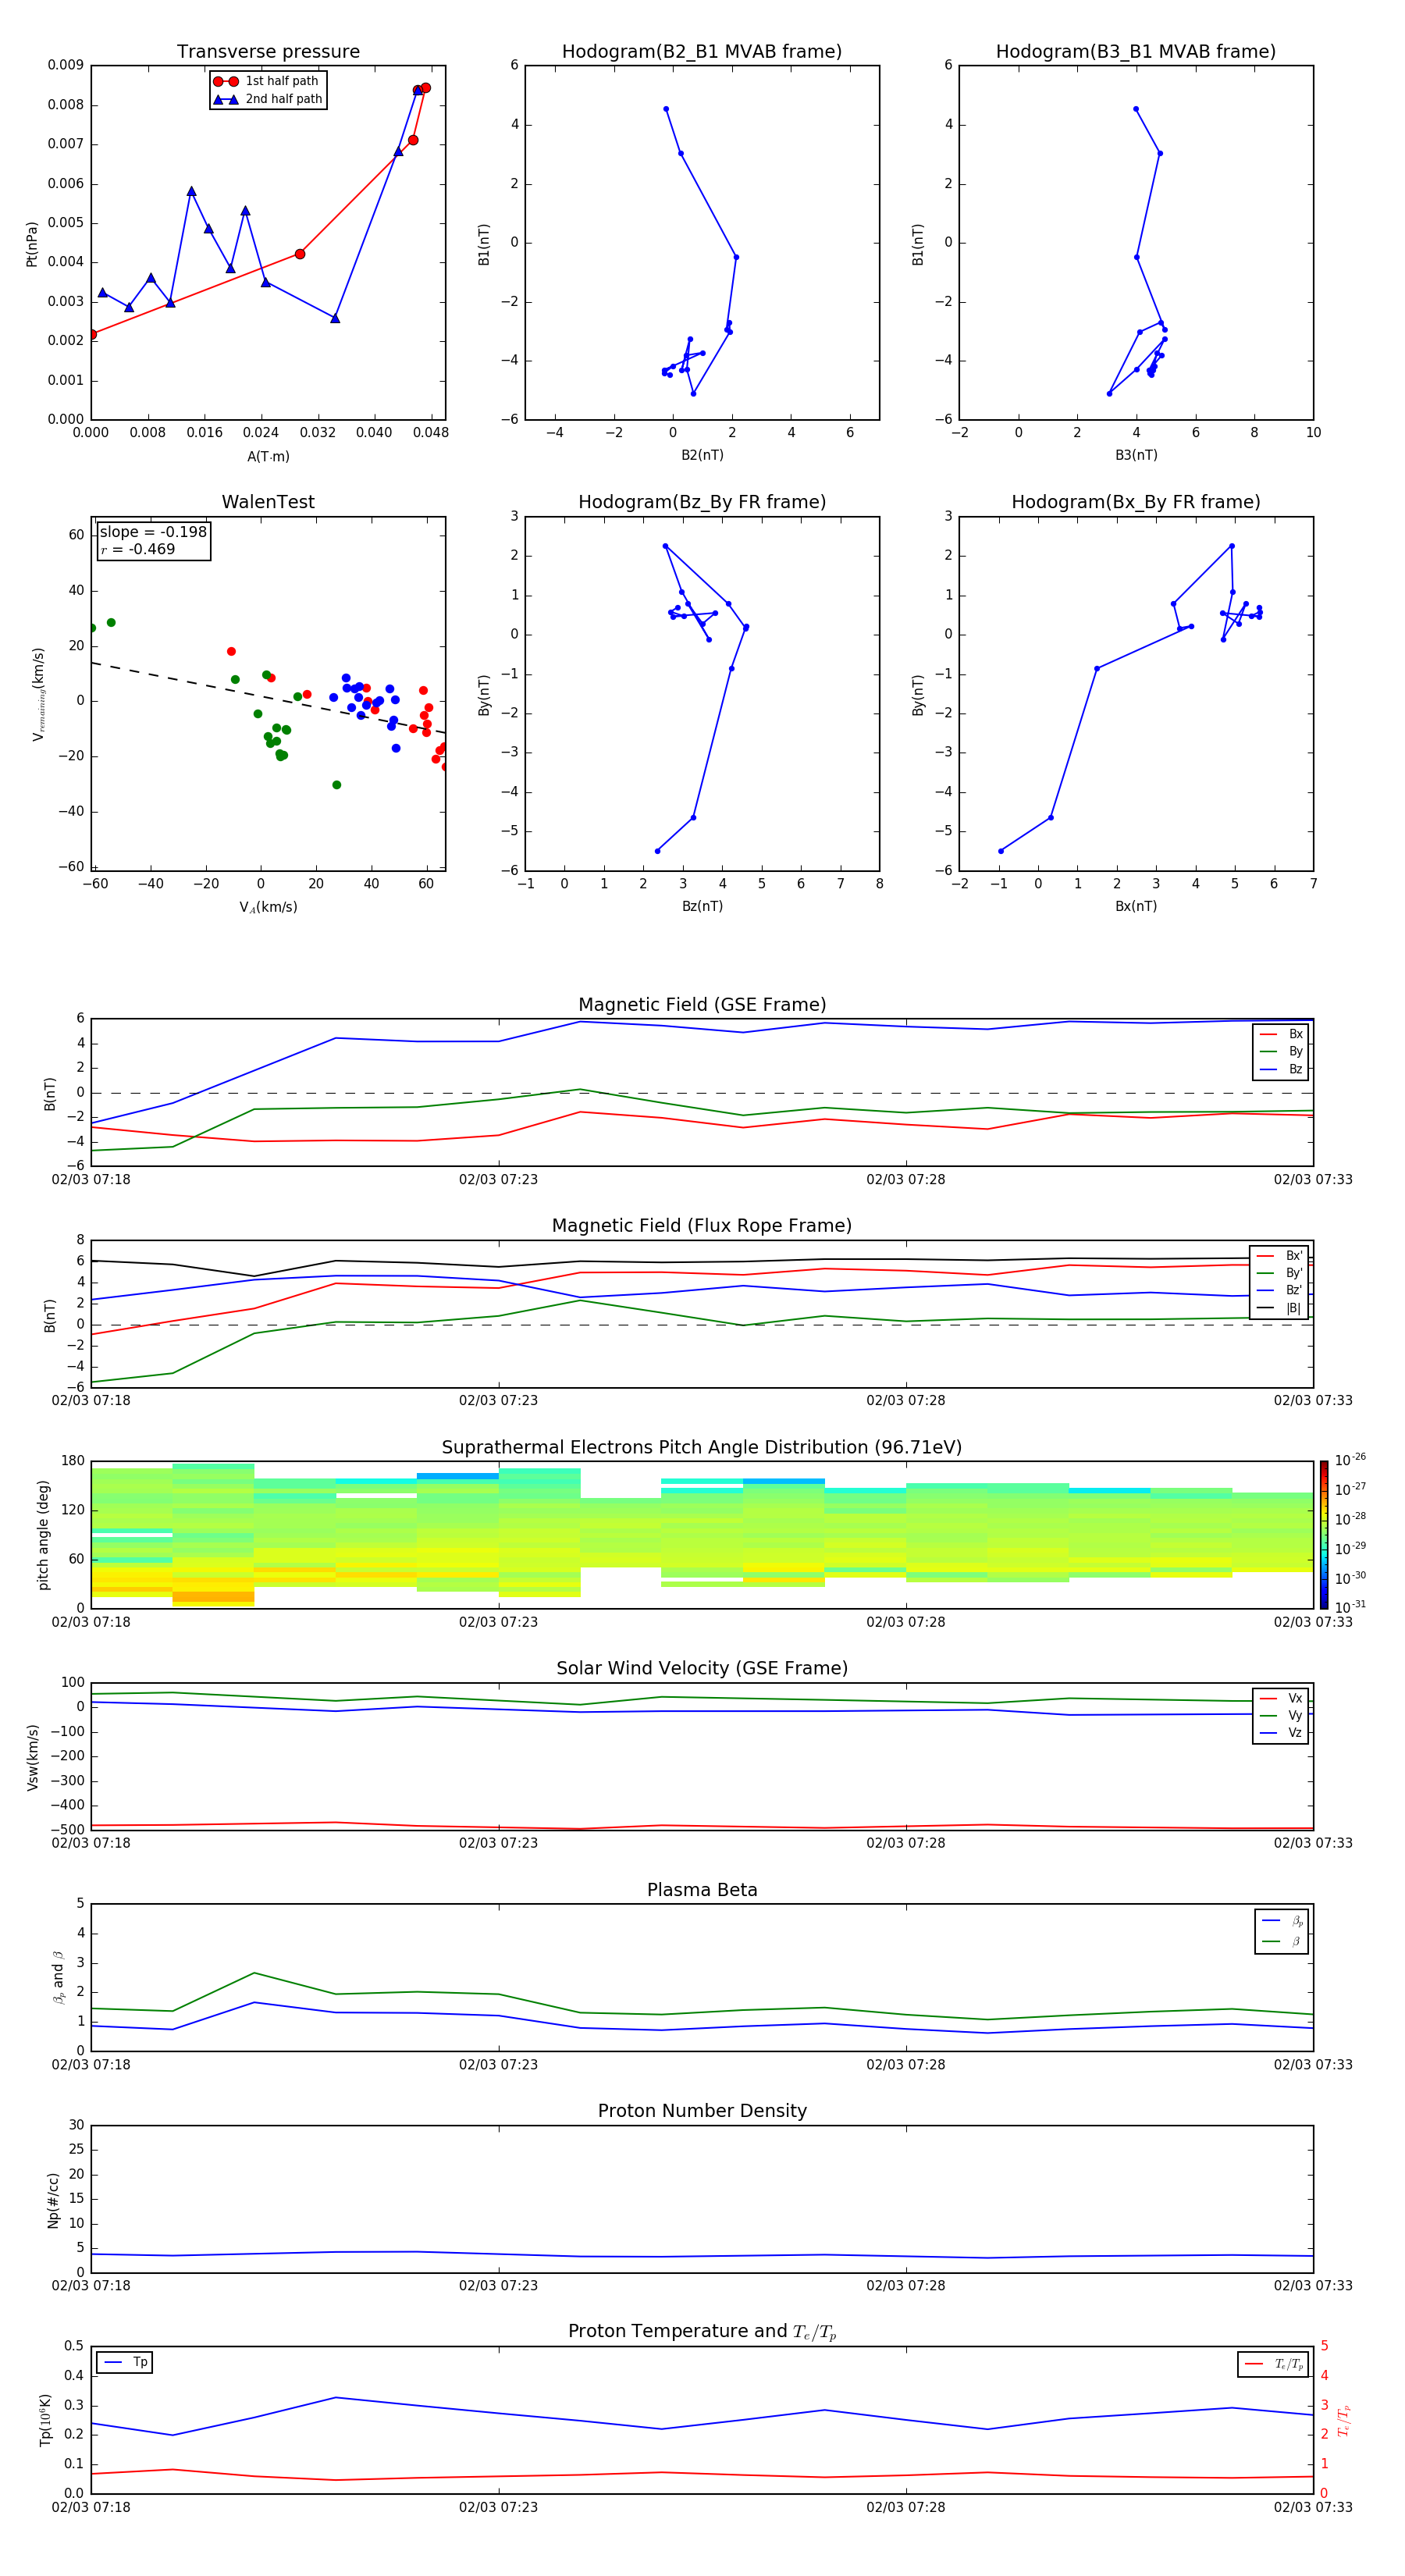This screenshot has width=1405, height=2576.
Task: Click the Suprathermal Electrons Pitch Angle Distribution title
Action: point(702,1448)
